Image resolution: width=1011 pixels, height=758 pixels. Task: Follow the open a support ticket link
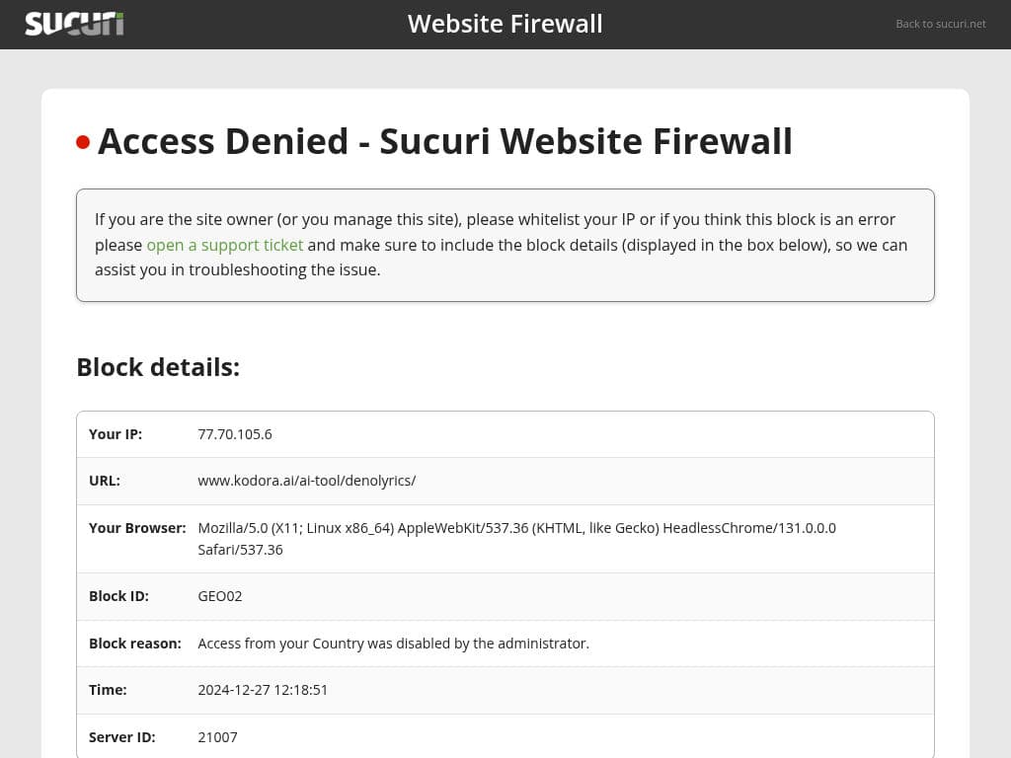[x=225, y=245]
